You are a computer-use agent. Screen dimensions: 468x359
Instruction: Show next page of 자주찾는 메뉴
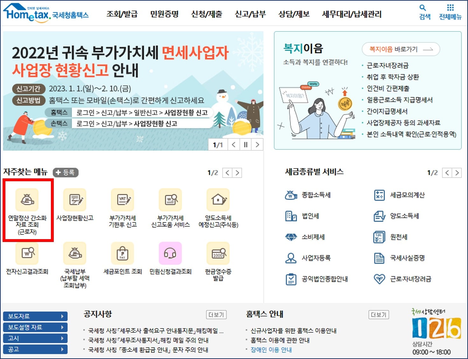pyautogui.click(x=237, y=173)
